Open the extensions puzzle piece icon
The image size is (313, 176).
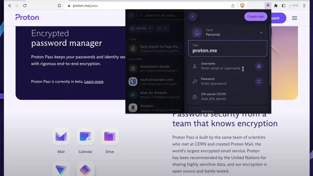point(276,6)
